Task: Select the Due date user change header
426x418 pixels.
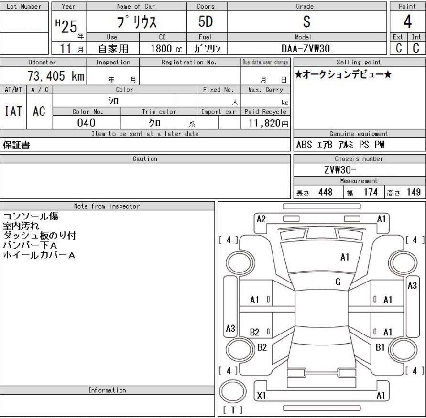Action: click(x=265, y=62)
